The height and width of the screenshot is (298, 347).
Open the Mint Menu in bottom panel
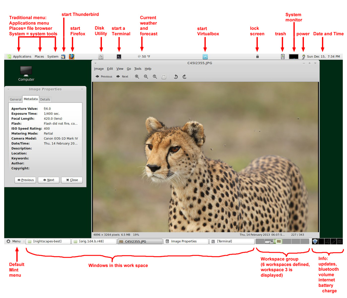[14, 241]
